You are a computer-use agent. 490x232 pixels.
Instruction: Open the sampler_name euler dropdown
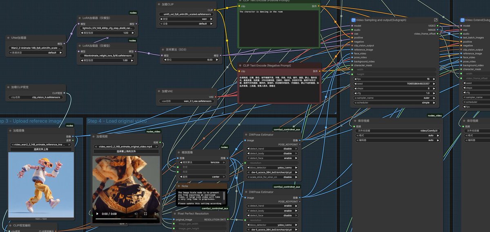395,98
